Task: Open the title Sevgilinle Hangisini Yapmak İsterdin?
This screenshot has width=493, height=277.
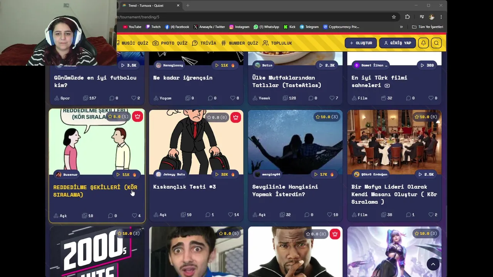Action: pos(285,190)
